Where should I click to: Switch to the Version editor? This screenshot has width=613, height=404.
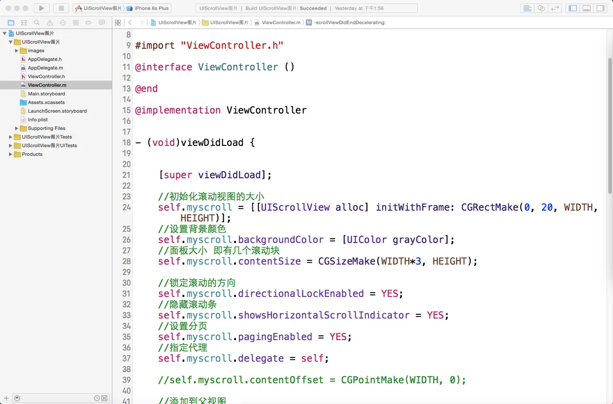pos(555,8)
